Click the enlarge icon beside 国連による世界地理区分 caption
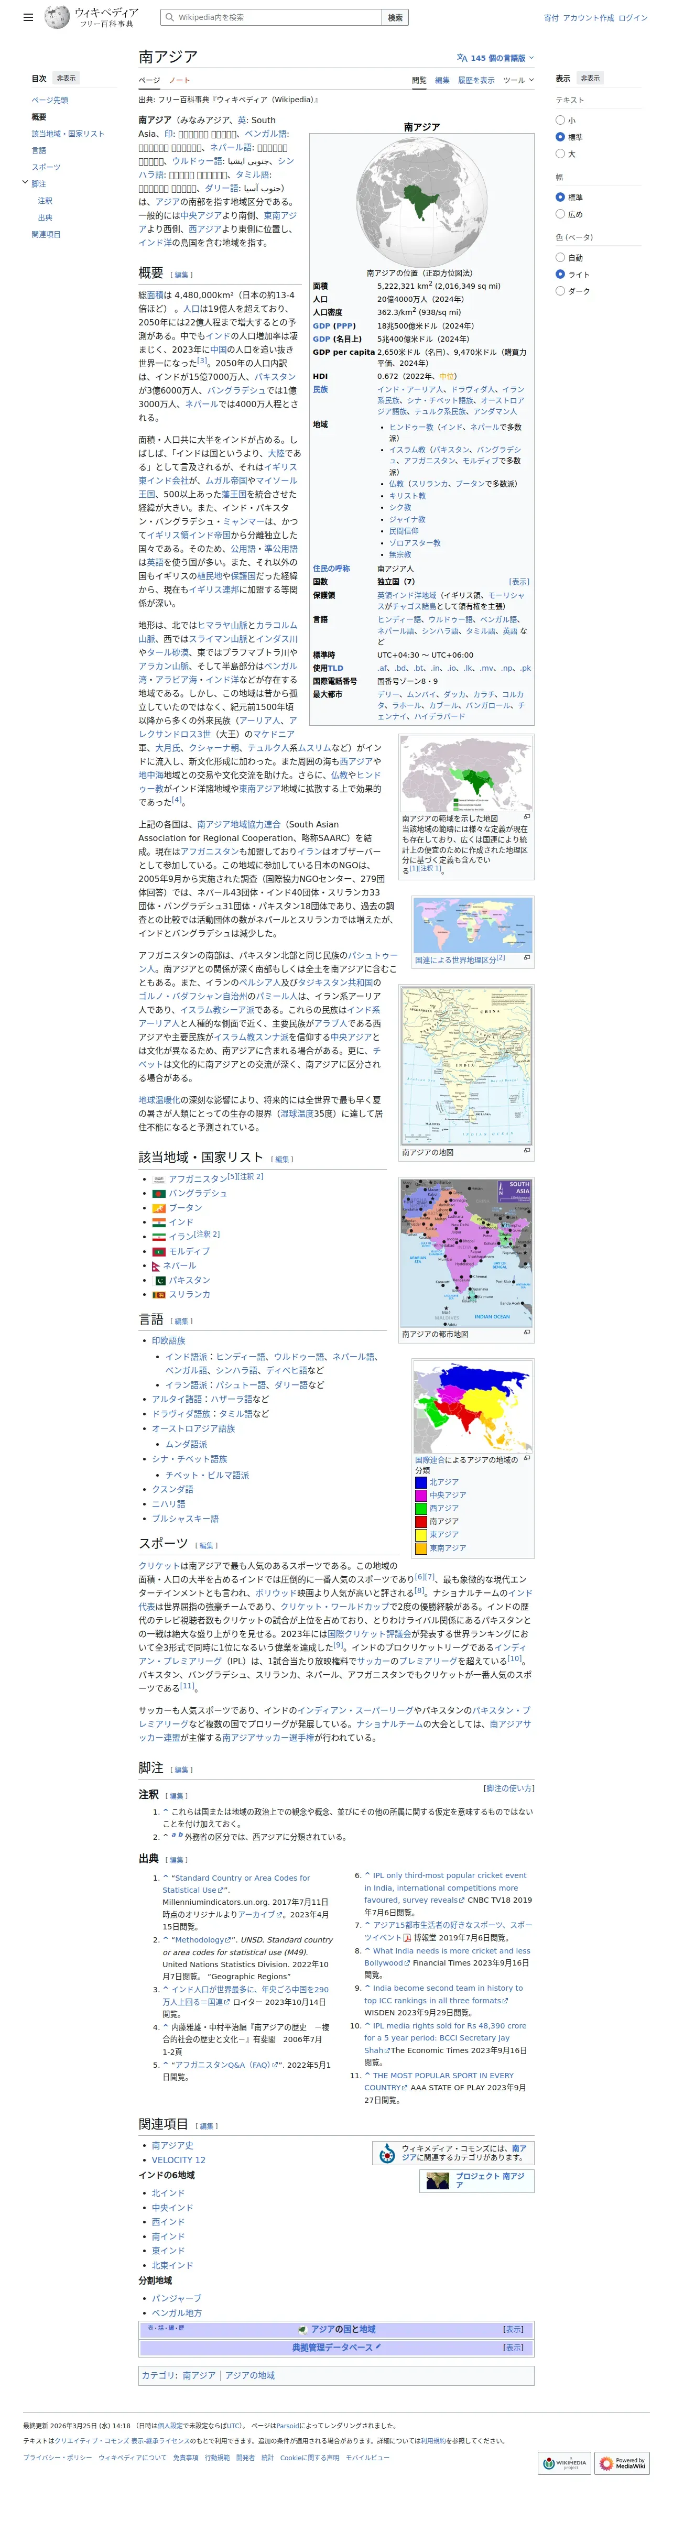The height and width of the screenshot is (2521, 673). click(527, 958)
